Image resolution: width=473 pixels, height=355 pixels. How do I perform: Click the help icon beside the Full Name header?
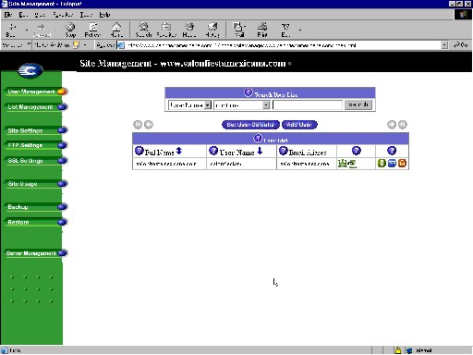[139, 151]
